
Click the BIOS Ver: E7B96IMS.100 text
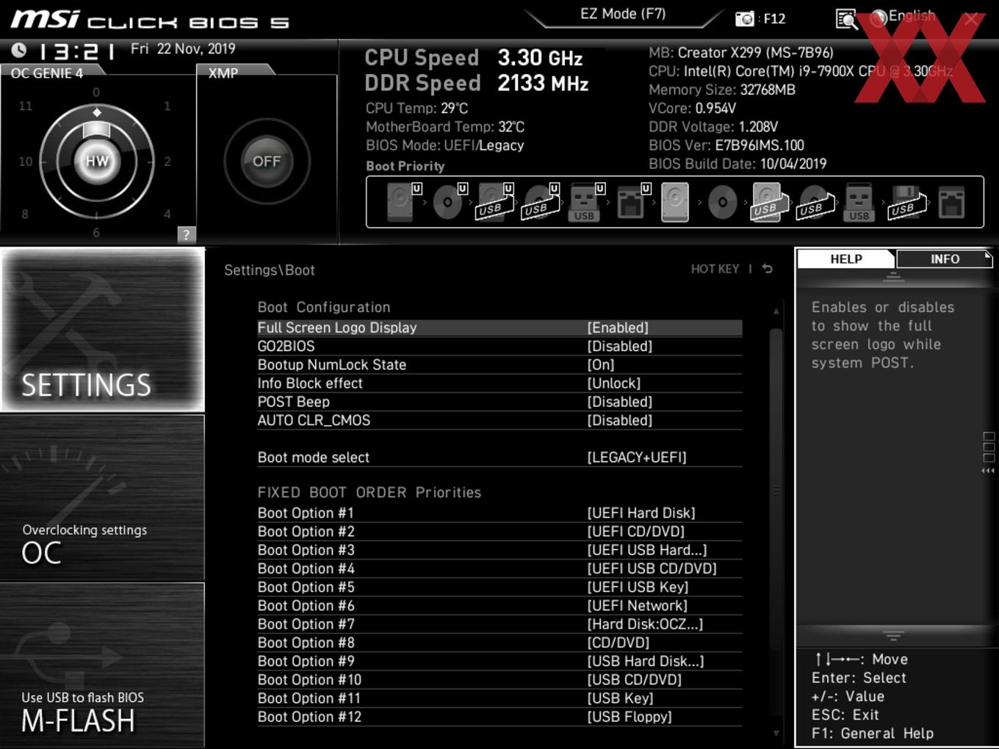point(726,145)
